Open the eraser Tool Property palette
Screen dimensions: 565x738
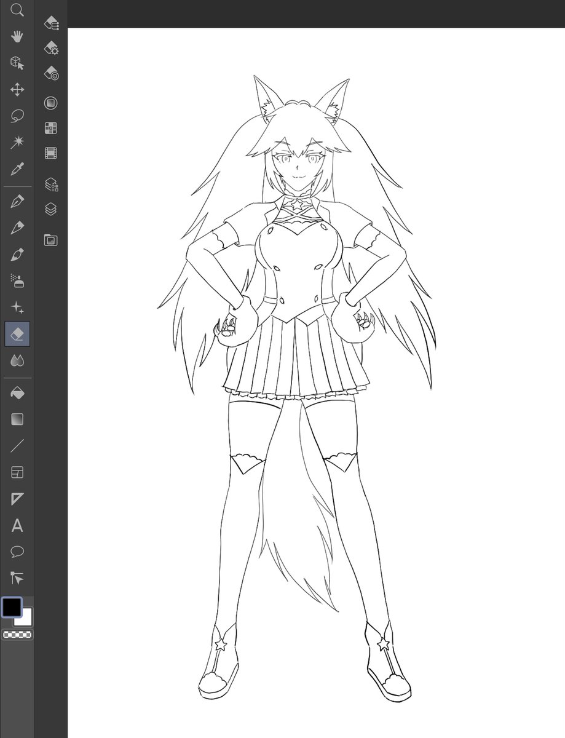(x=51, y=49)
